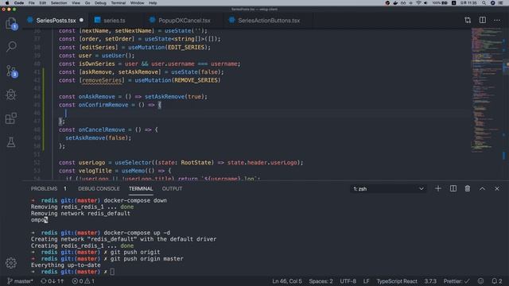Split the terminal panel
Viewport: 509px width, 286px height.
point(453,188)
